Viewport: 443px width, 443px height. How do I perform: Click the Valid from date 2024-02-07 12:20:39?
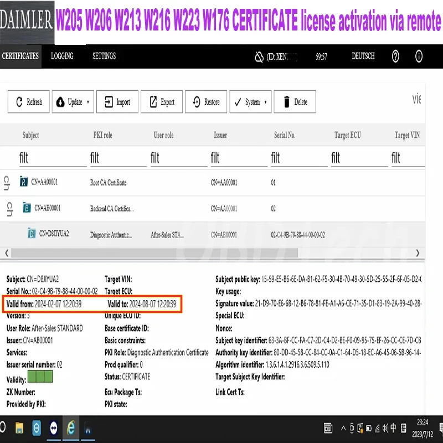58,304
